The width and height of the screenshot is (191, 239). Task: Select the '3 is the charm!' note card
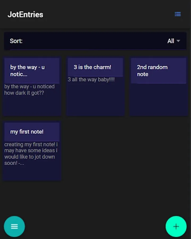(95, 86)
